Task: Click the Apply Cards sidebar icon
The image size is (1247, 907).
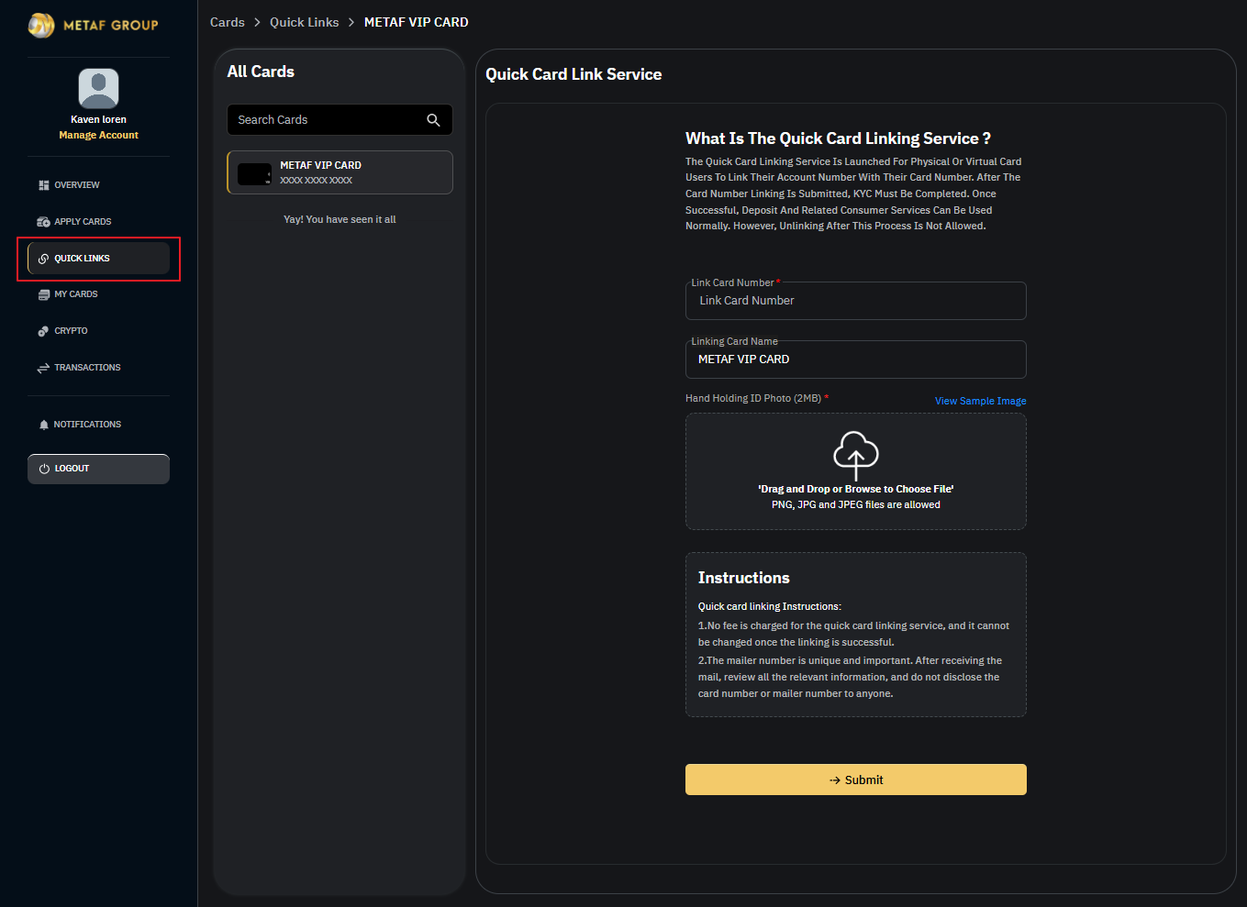Action: pyautogui.click(x=43, y=222)
